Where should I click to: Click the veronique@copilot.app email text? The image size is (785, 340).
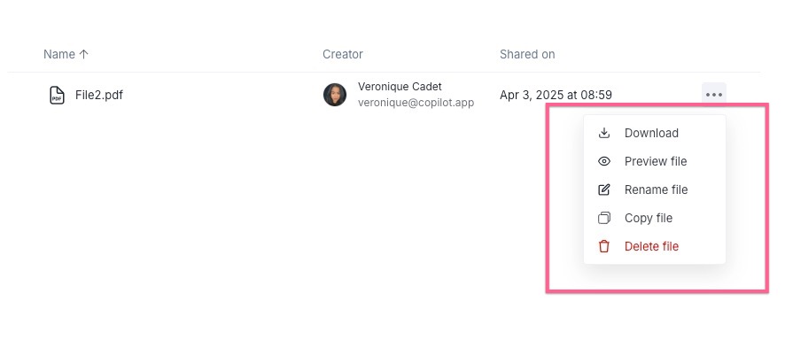[416, 103]
